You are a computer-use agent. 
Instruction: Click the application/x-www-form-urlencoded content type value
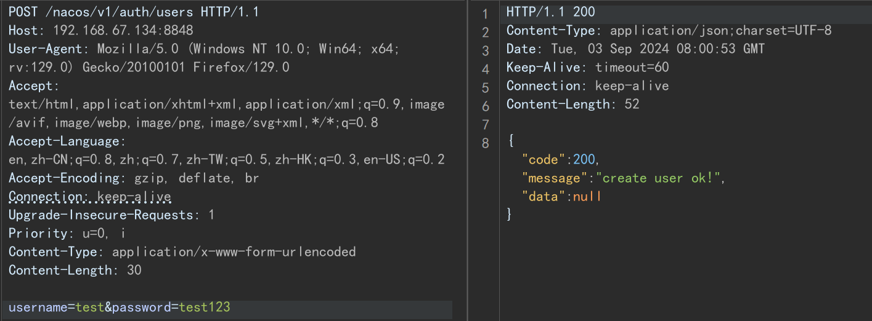coord(234,252)
